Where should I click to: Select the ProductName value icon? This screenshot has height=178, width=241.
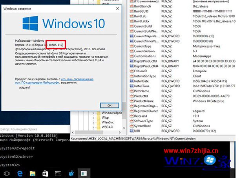131,101
